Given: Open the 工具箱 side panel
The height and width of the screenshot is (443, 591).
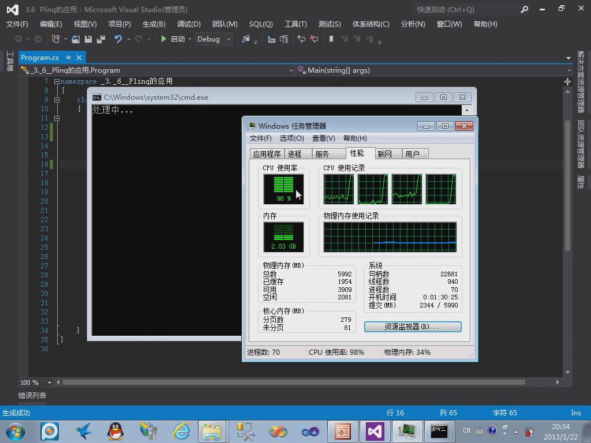Looking at the screenshot, I should click(10, 61).
